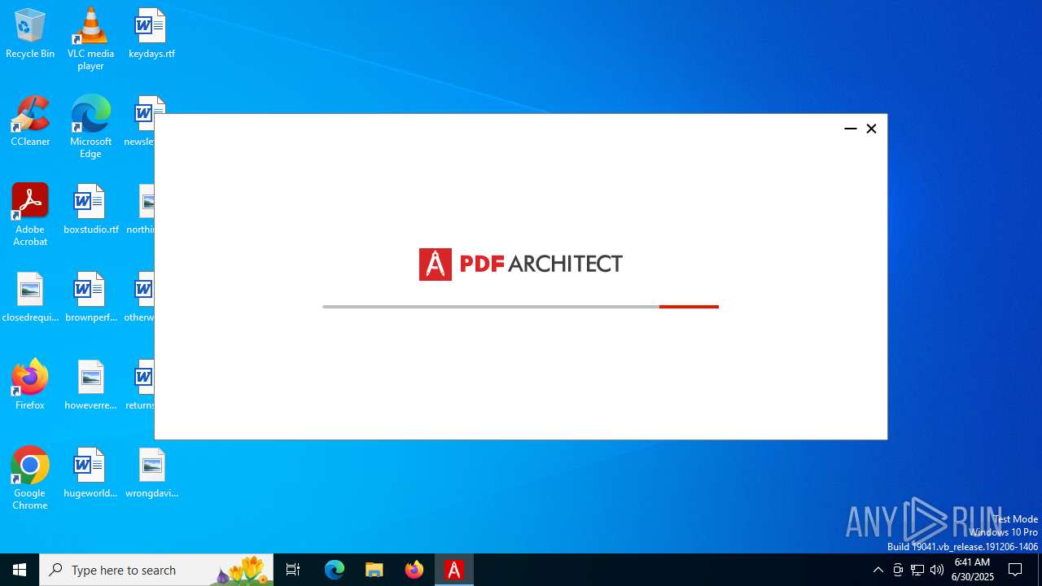Select the hugeworld... document icon
The width and height of the screenshot is (1042, 586).
click(90, 474)
